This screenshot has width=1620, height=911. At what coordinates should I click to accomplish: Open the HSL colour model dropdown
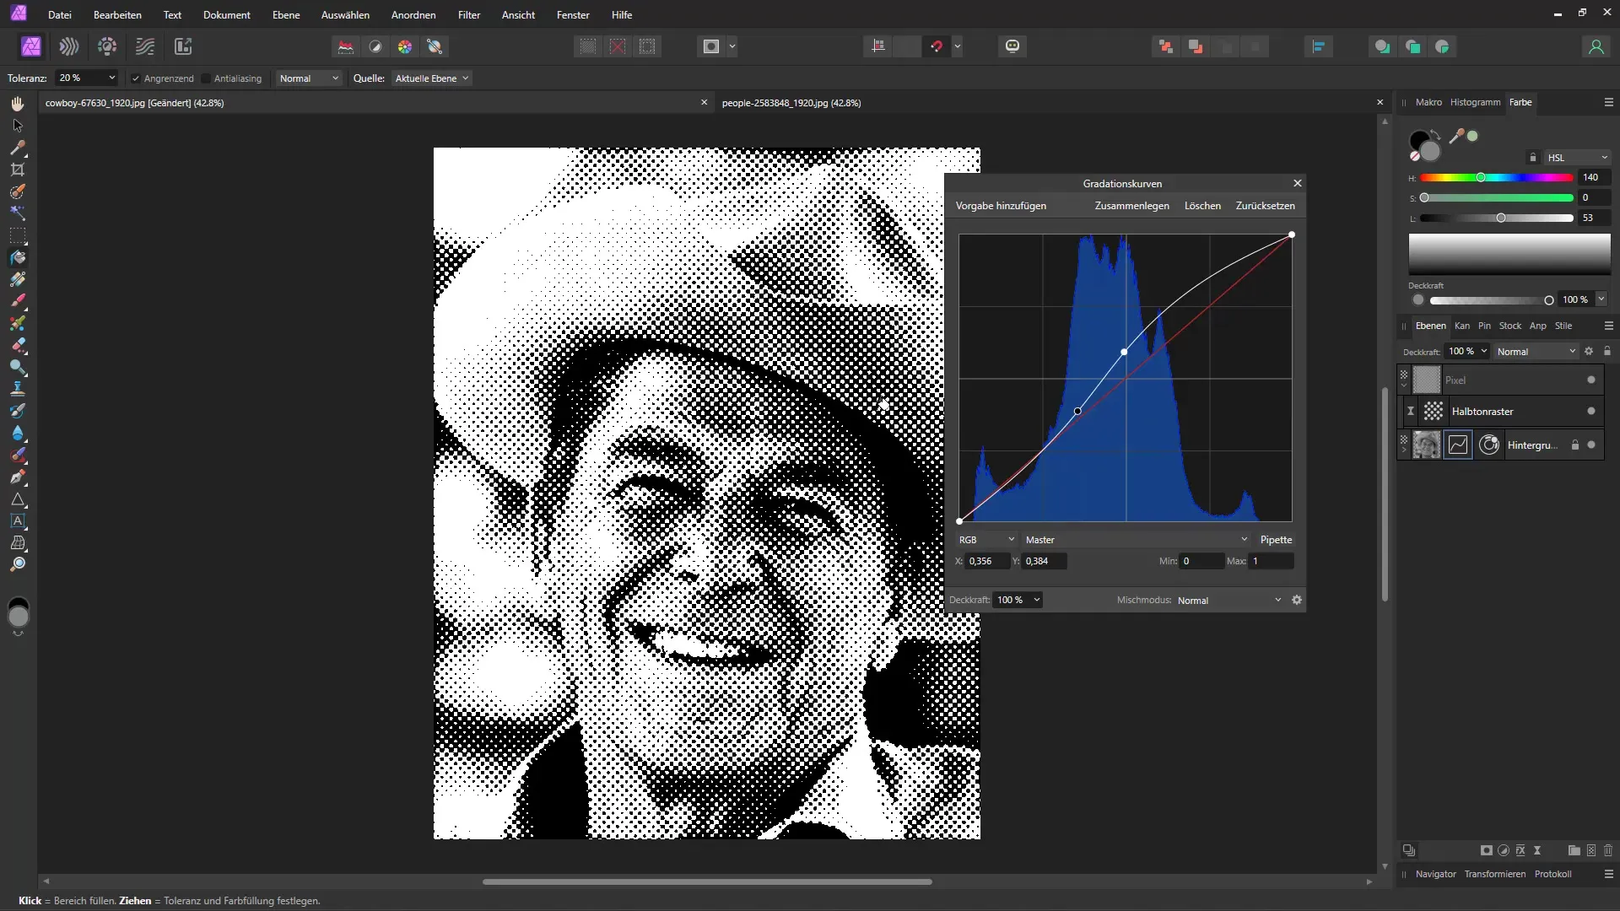(x=1578, y=158)
